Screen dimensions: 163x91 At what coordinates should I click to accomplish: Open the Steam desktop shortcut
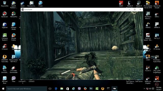(22, 4)
